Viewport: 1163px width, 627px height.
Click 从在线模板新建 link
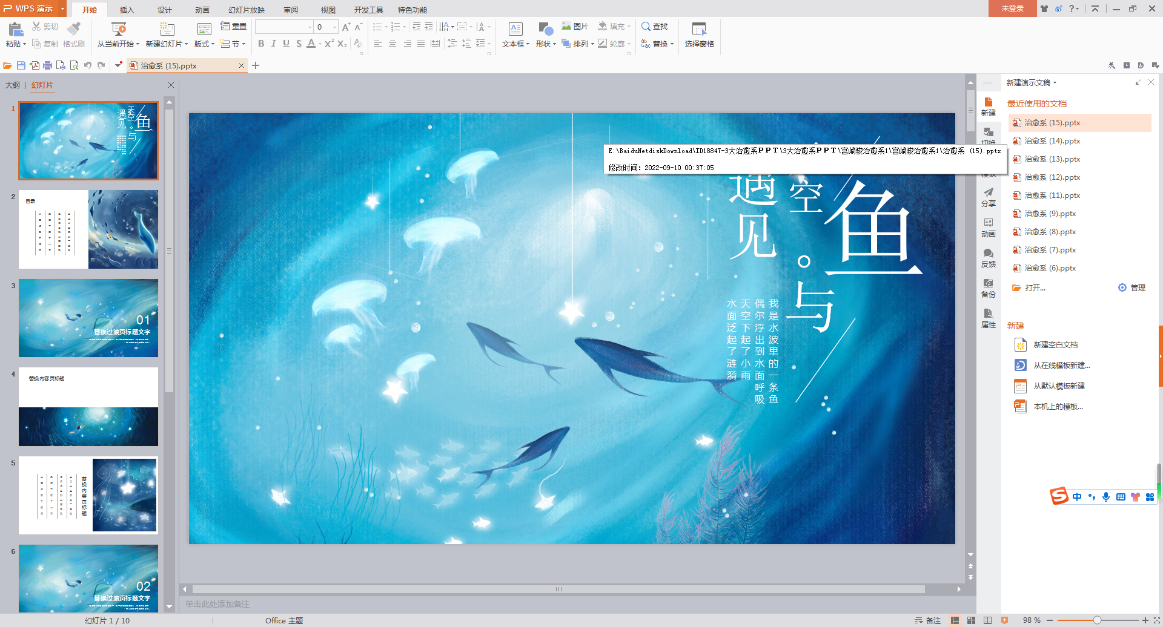click(1061, 366)
